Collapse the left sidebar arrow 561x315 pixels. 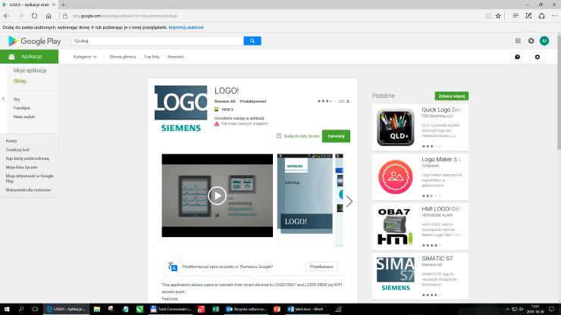click(x=4, y=98)
